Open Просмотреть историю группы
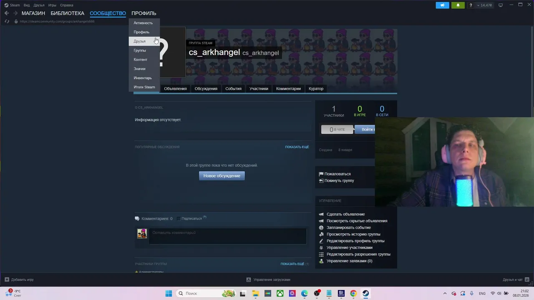This screenshot has height=300, width=534. (x=353, y=234)
